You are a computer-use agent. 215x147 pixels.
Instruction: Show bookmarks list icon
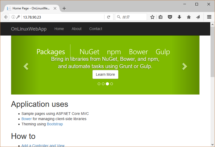coord(161,17)
